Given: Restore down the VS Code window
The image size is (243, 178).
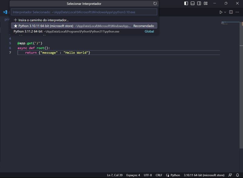Looking at the screenshot, I should [x=226, y=3].
